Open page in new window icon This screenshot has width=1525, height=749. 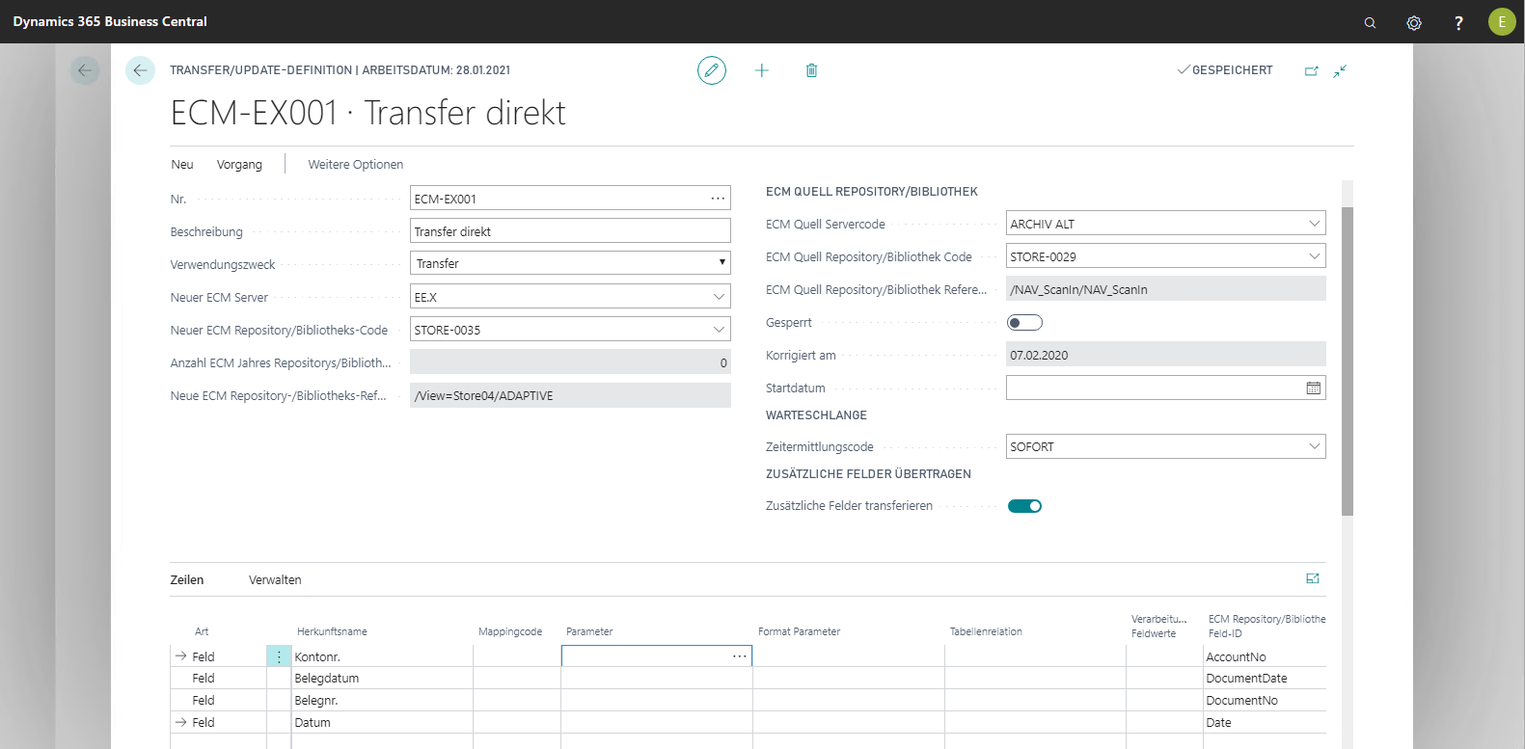(1311, 70)
